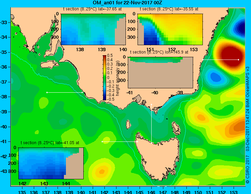The width and height of the screenshot is (251, 194).
Task: Click the latitude label -33 on left axis
Action: pyautogui.click(x=4, y=22)
